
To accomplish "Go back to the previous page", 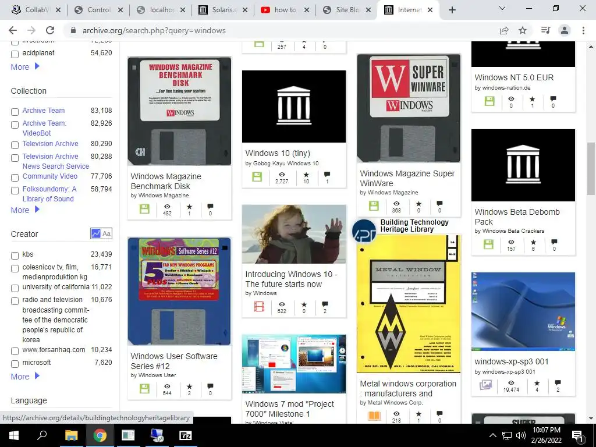I will [x=13, y=30].
